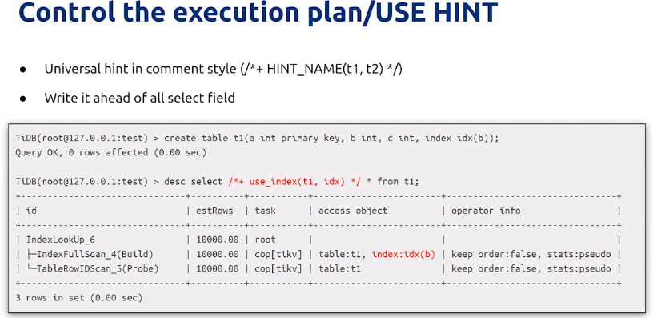Click the 'IndexLookUp_6' row id
The height and width of the screenshot is (318, 653).
(x=60, y=240)
